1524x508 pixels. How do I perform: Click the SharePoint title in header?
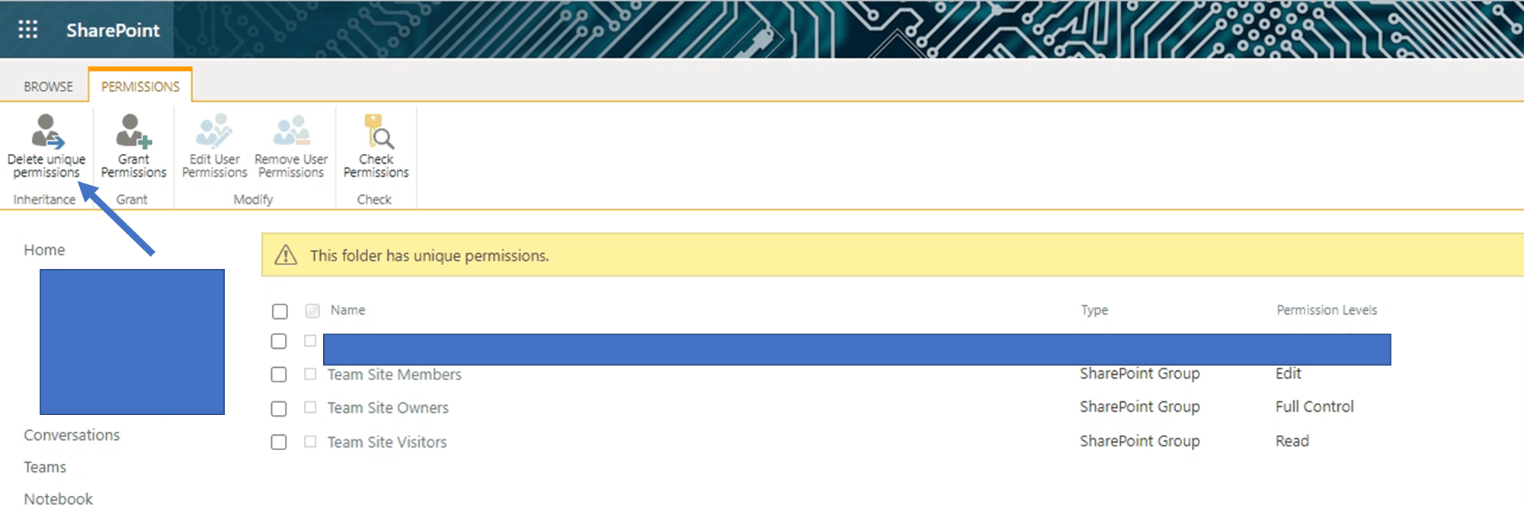[113, 30]
